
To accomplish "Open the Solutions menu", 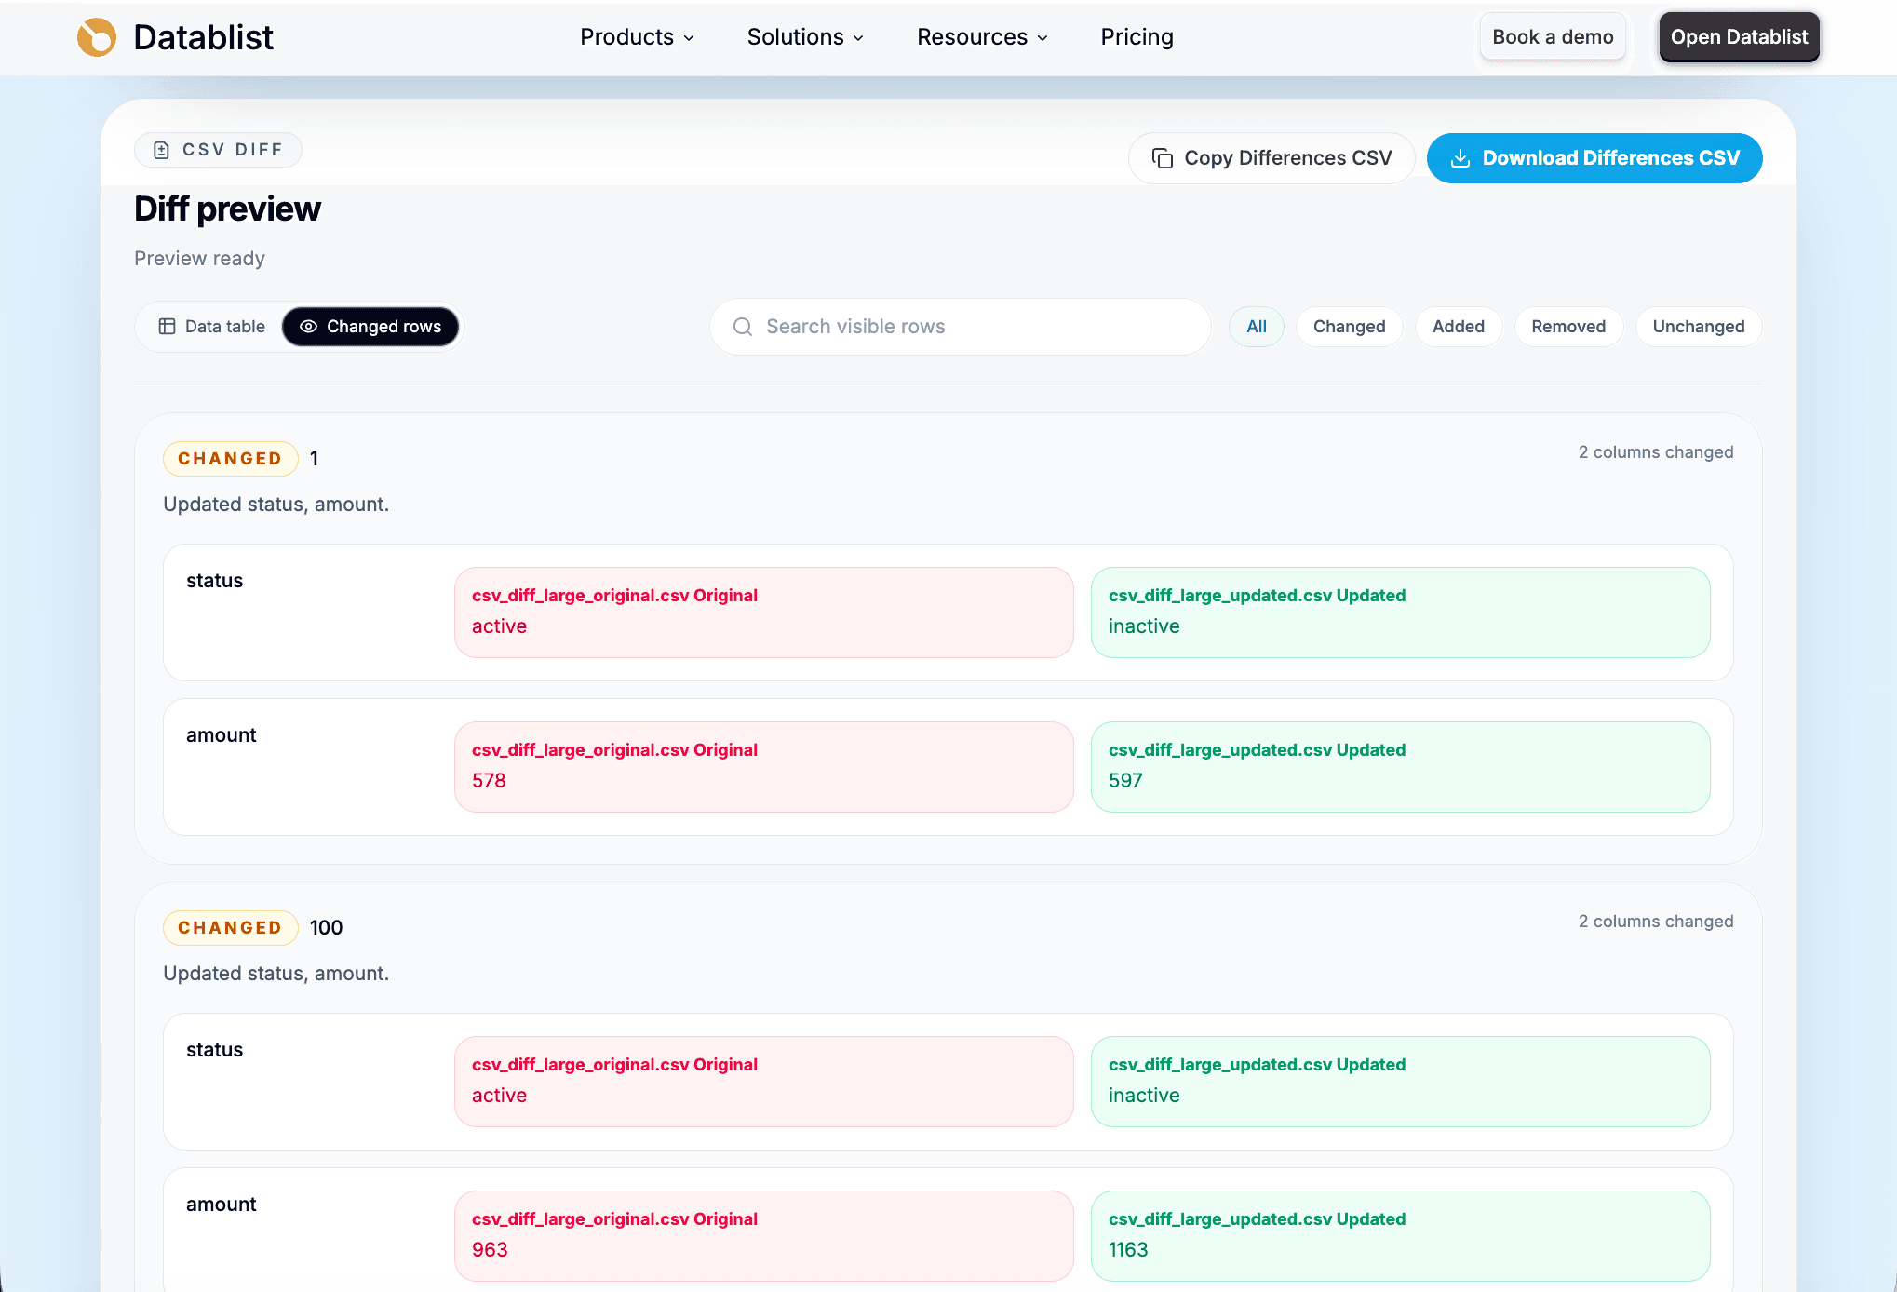I will pos(806,37).
